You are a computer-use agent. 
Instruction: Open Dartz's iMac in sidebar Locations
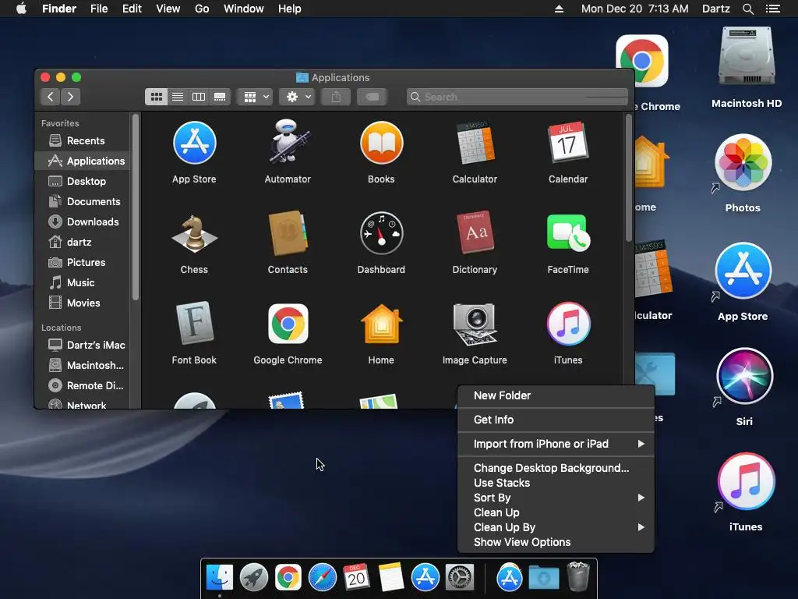[x=83, y=345]
